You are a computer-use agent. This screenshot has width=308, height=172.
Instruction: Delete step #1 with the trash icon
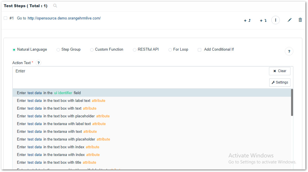click(300, 20)
